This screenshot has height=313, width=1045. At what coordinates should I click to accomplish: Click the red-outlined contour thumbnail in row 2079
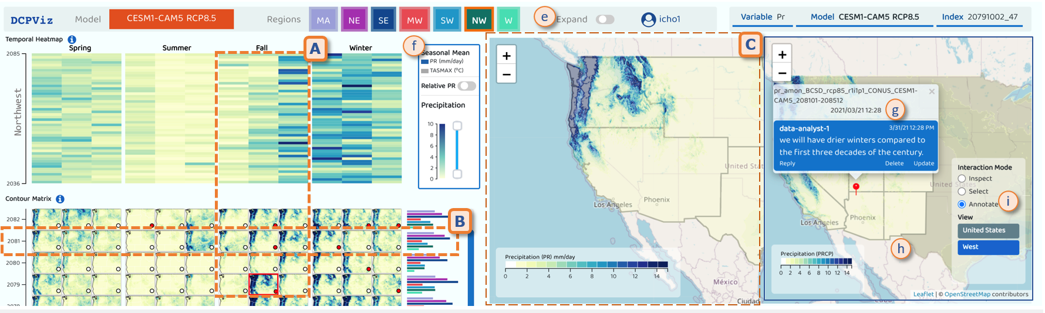pos(263,284)
